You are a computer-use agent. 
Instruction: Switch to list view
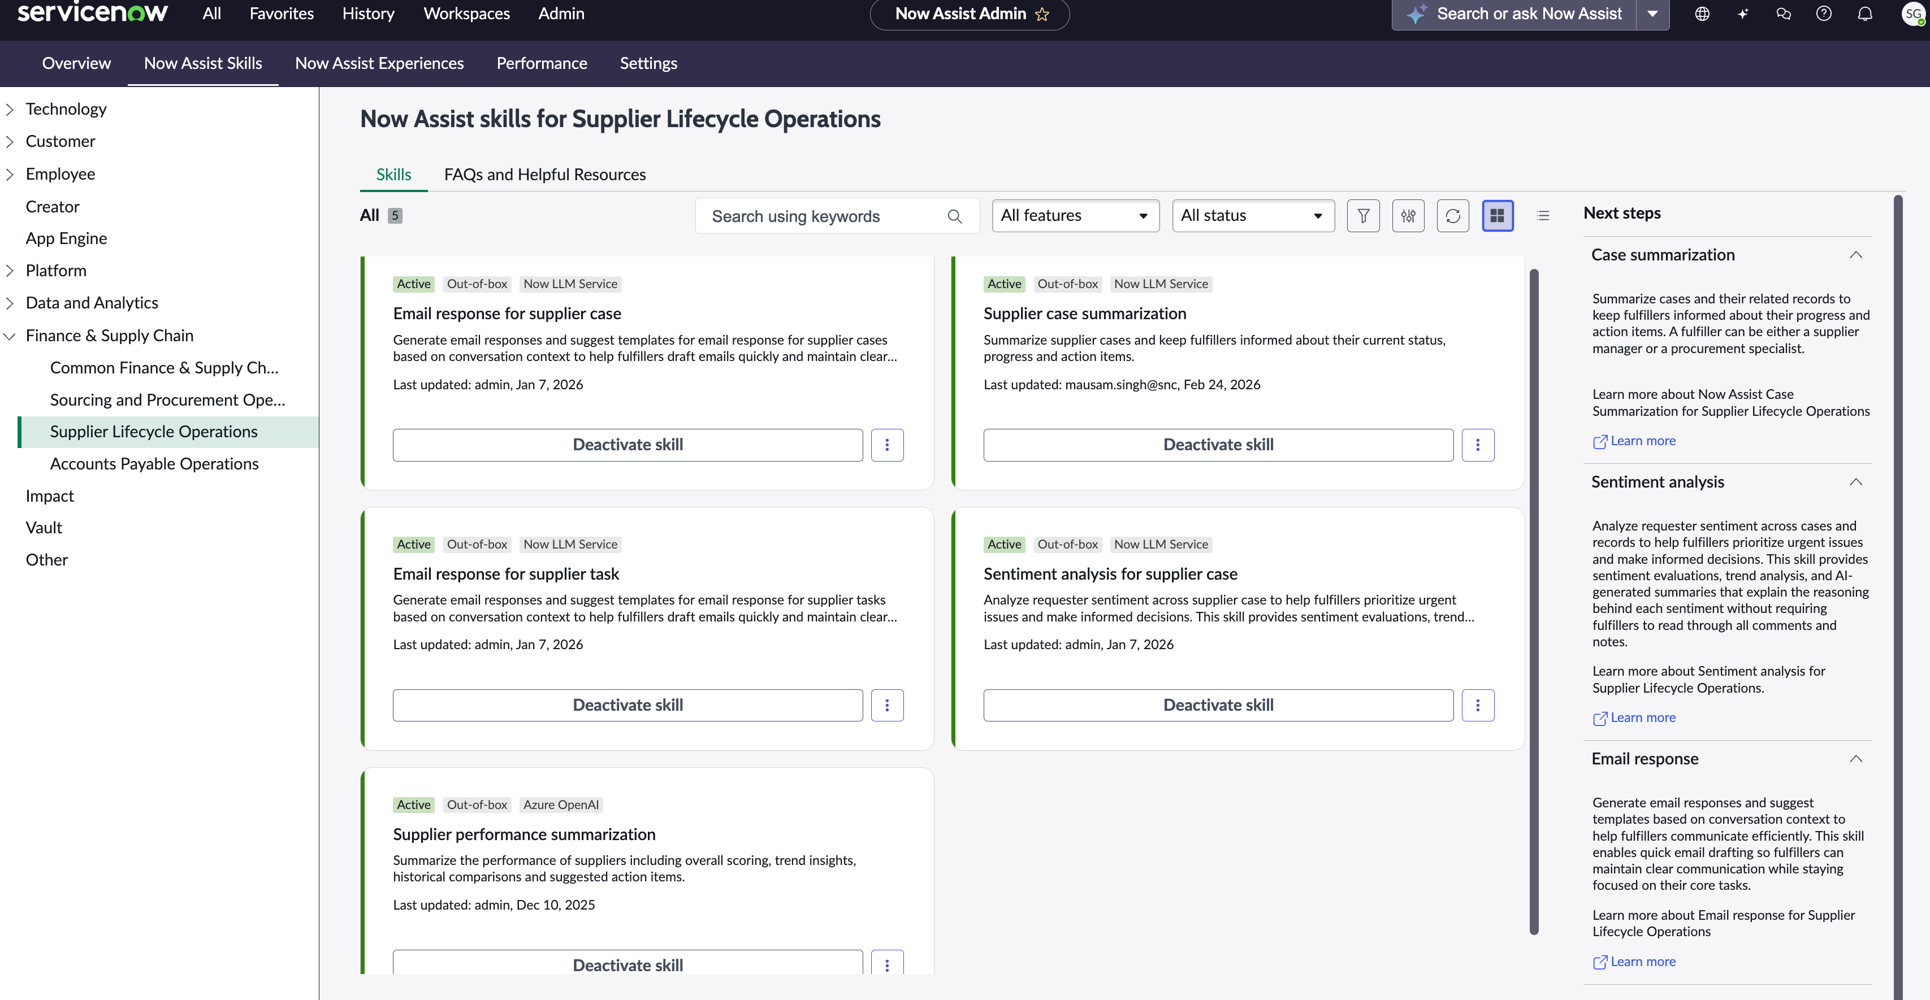(x=1543, y=216)
